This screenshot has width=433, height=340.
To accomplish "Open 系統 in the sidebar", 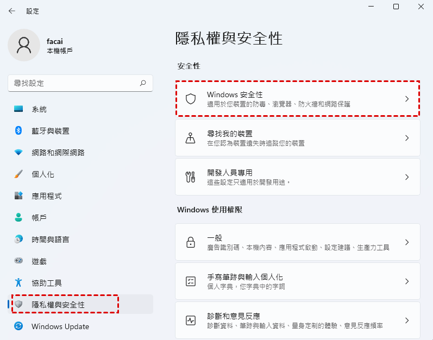I will 39,109.
